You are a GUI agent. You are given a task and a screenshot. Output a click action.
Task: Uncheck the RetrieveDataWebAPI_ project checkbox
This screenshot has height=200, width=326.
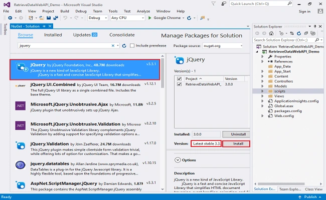tap(179, 84)
